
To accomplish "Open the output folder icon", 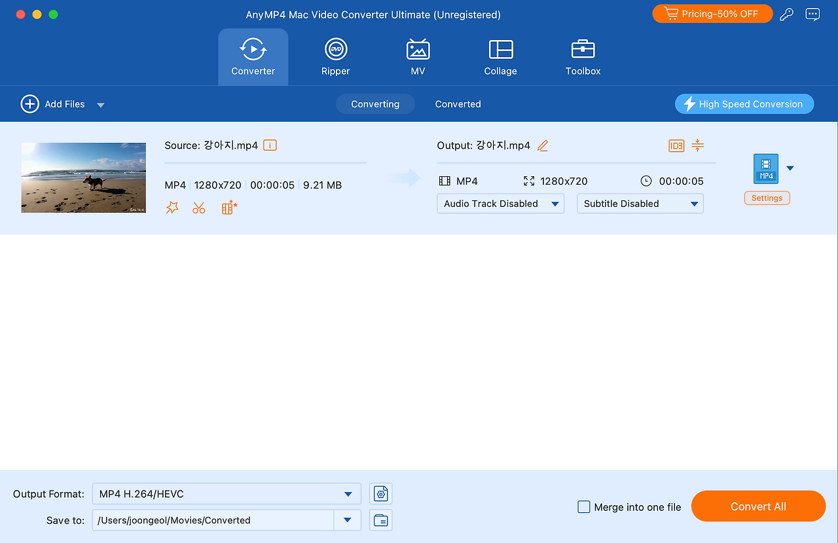I will click(381, 520).
